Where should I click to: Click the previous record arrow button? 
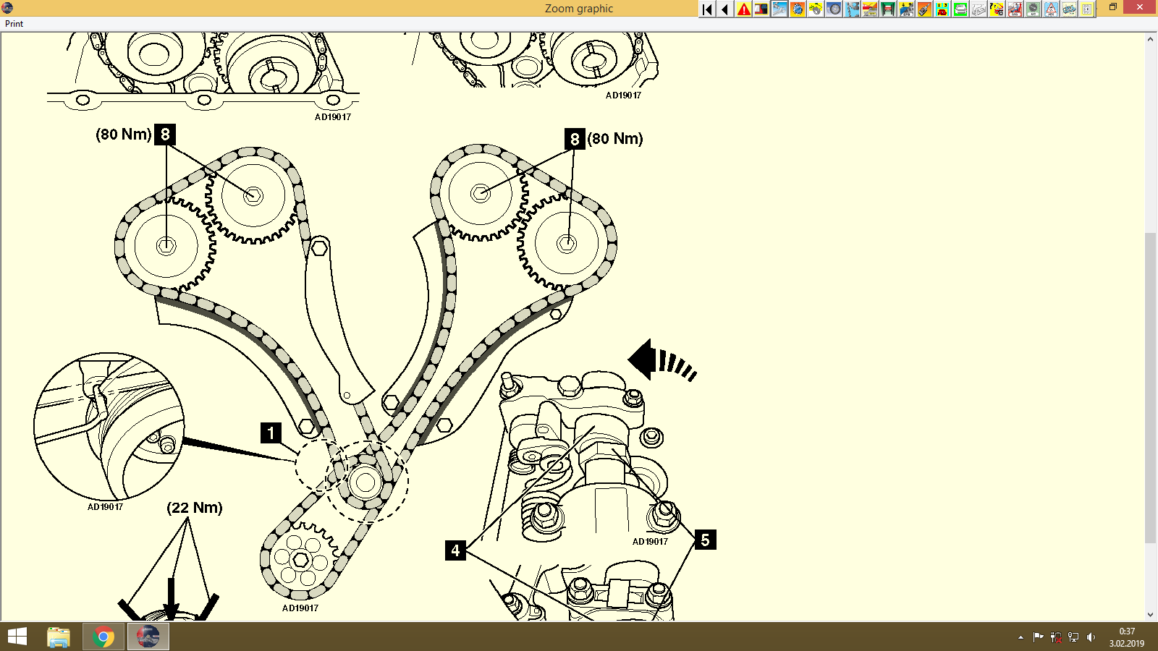pos(724,9)
